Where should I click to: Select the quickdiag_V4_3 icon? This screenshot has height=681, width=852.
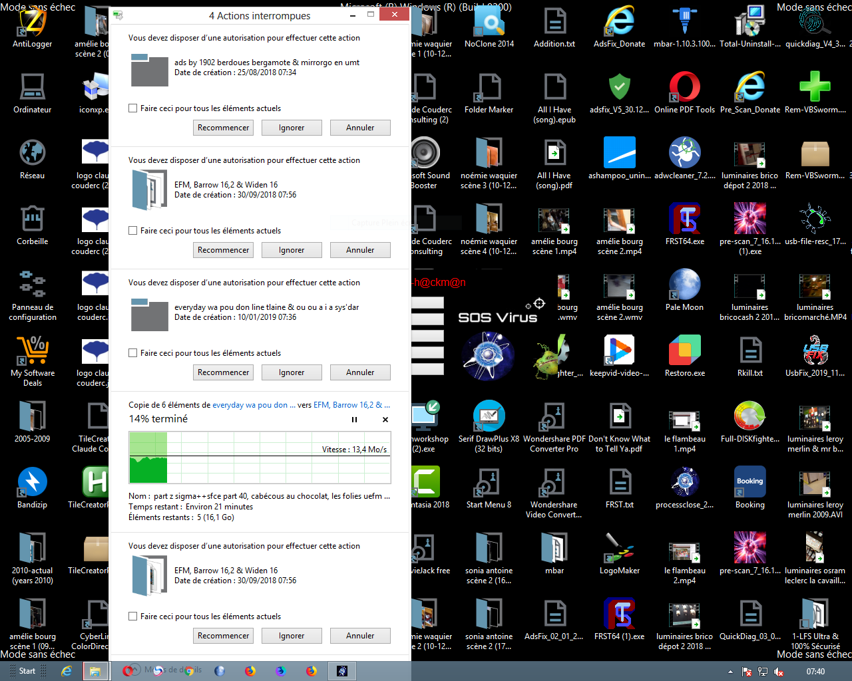[x=815, y=28]
